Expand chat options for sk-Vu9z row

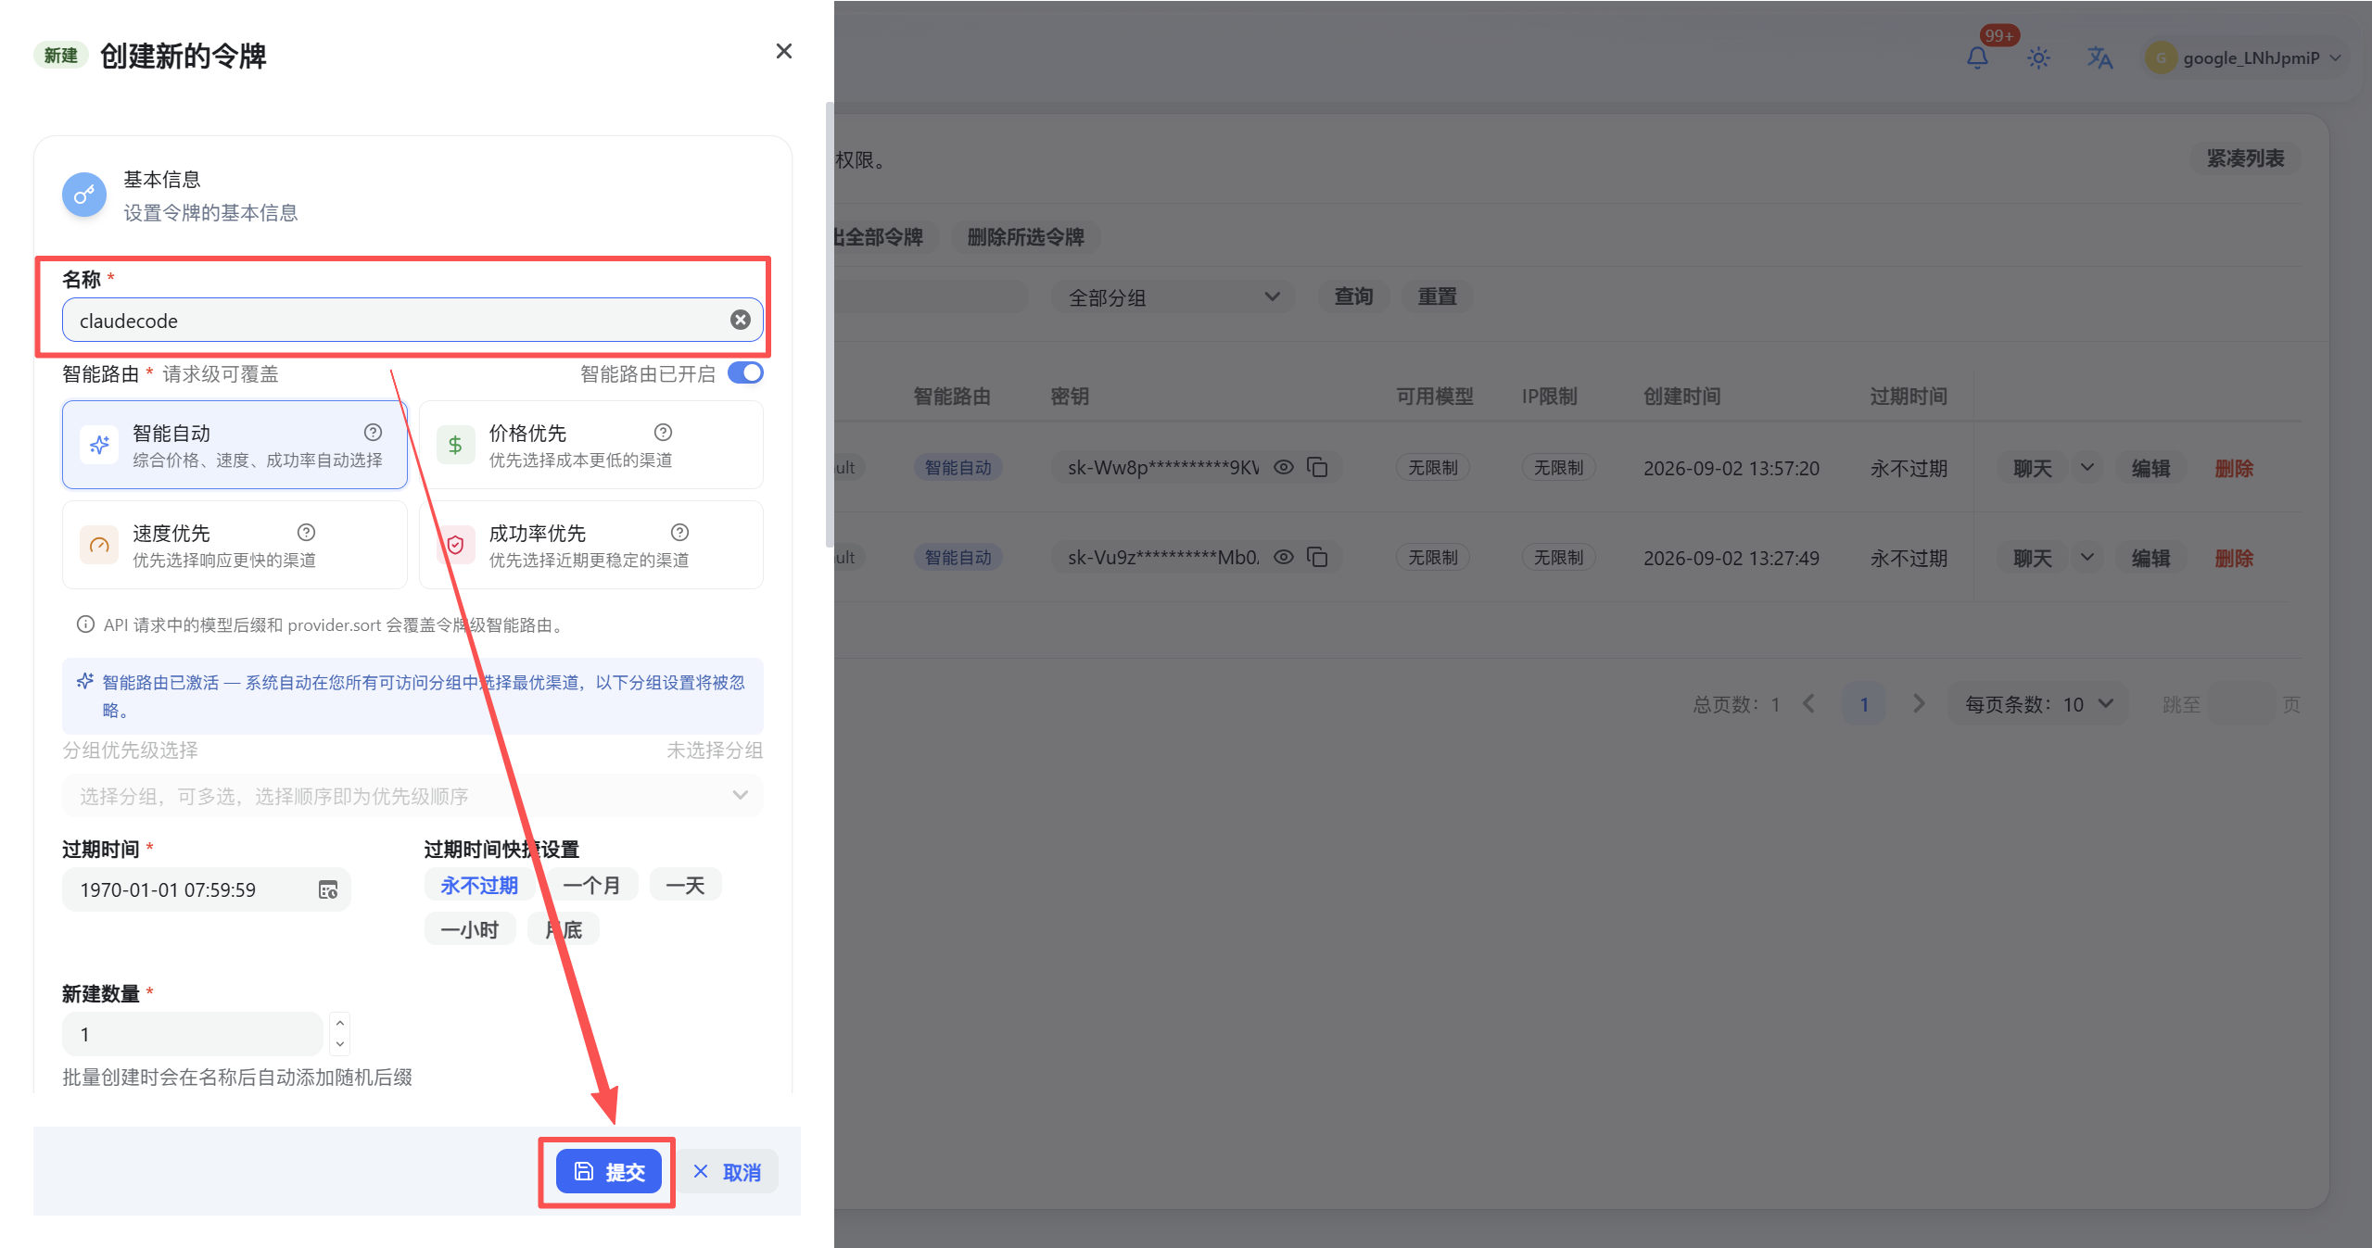tap(2087, 557)
